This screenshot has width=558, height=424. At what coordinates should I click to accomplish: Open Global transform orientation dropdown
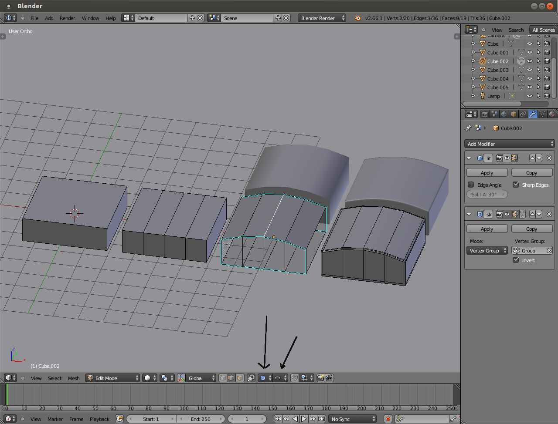[201, 378]
